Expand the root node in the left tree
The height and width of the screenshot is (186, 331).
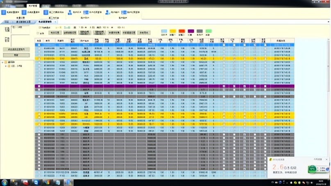pos(3,63)
